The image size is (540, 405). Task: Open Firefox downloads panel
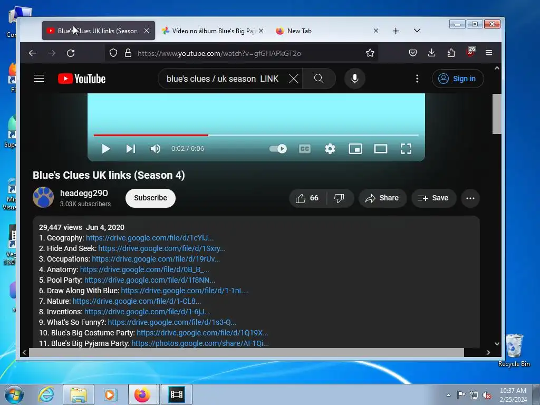point(431,53)
